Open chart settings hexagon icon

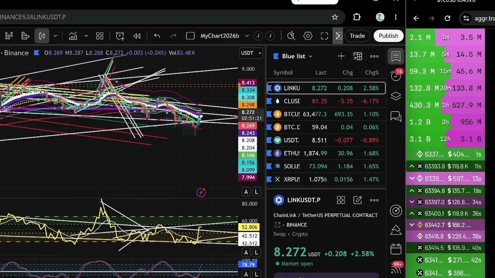coord(308,36)
